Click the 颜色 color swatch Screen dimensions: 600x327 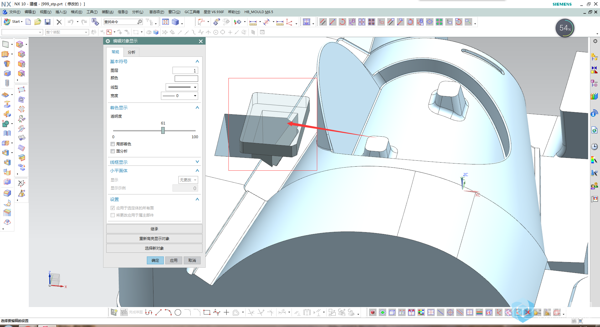point(186,79)
